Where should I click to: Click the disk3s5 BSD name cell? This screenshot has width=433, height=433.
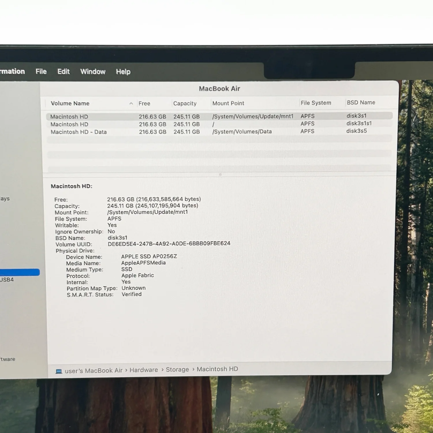click(357, 131)
